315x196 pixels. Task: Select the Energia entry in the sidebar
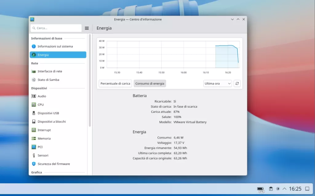[x=58, y=55]
